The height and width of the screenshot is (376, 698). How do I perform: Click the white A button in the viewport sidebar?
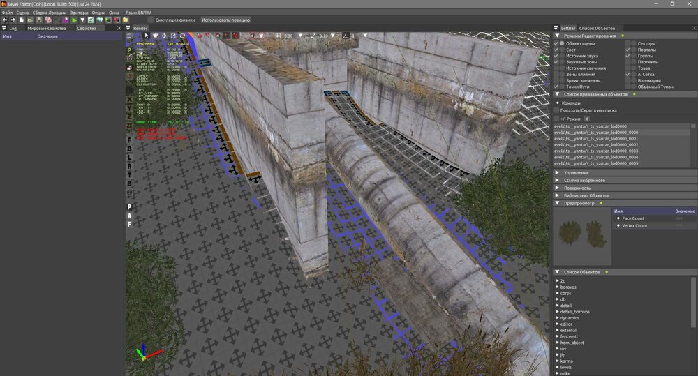click(x=130, y=216)
